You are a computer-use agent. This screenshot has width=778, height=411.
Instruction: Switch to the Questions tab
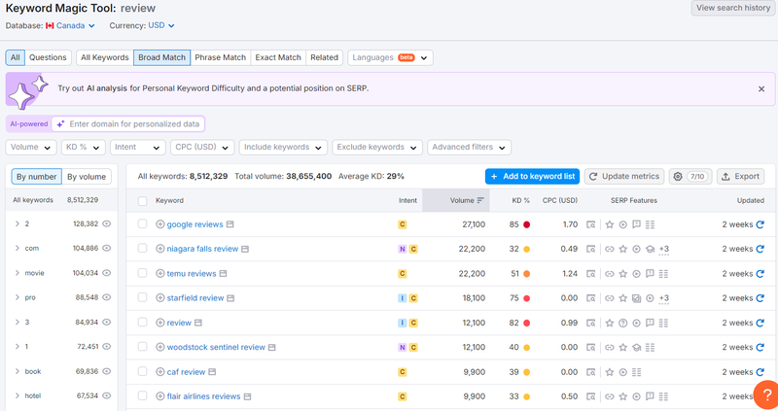[x=48, y=57]
